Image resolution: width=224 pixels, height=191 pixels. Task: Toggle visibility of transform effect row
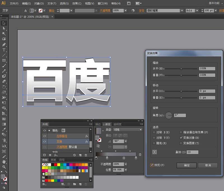coord(45,141)
